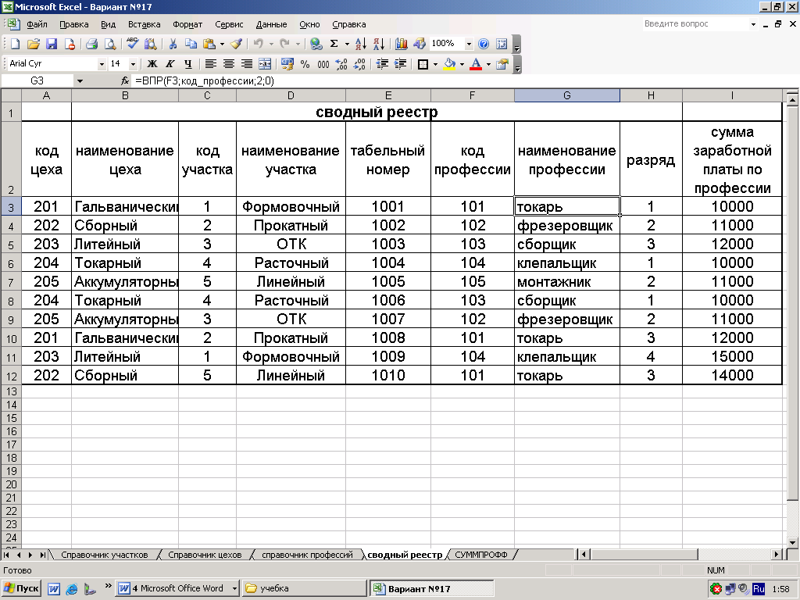Apply percent style icon

pyautogui.click(x=305, y=64)
